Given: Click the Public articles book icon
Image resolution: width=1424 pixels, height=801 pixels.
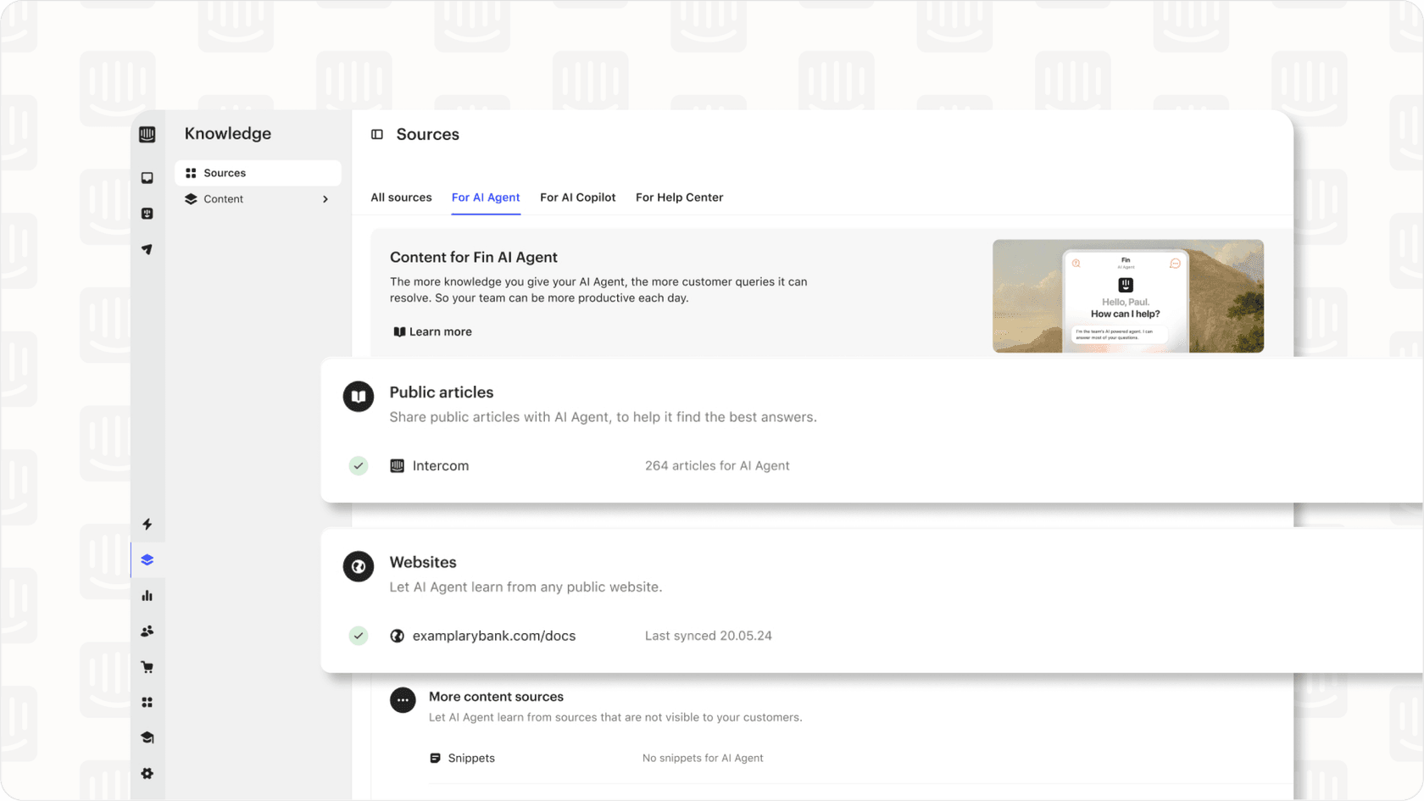Looking at the screenshot, I should (x=359, y=396).
